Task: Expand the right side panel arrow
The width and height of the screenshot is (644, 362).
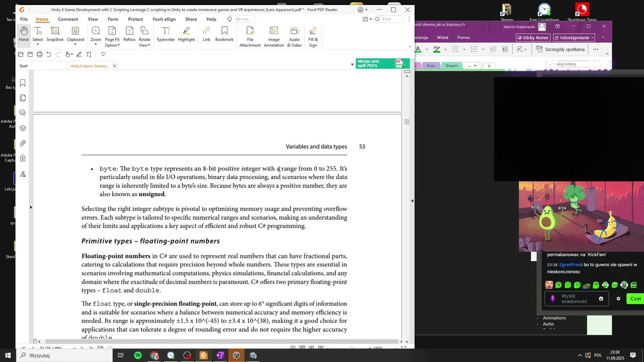Action: click(x=413, y=201)
